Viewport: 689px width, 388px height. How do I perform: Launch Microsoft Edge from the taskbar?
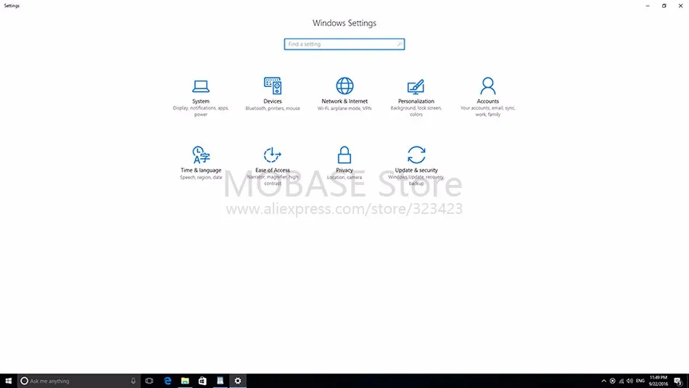coord(168,381)
